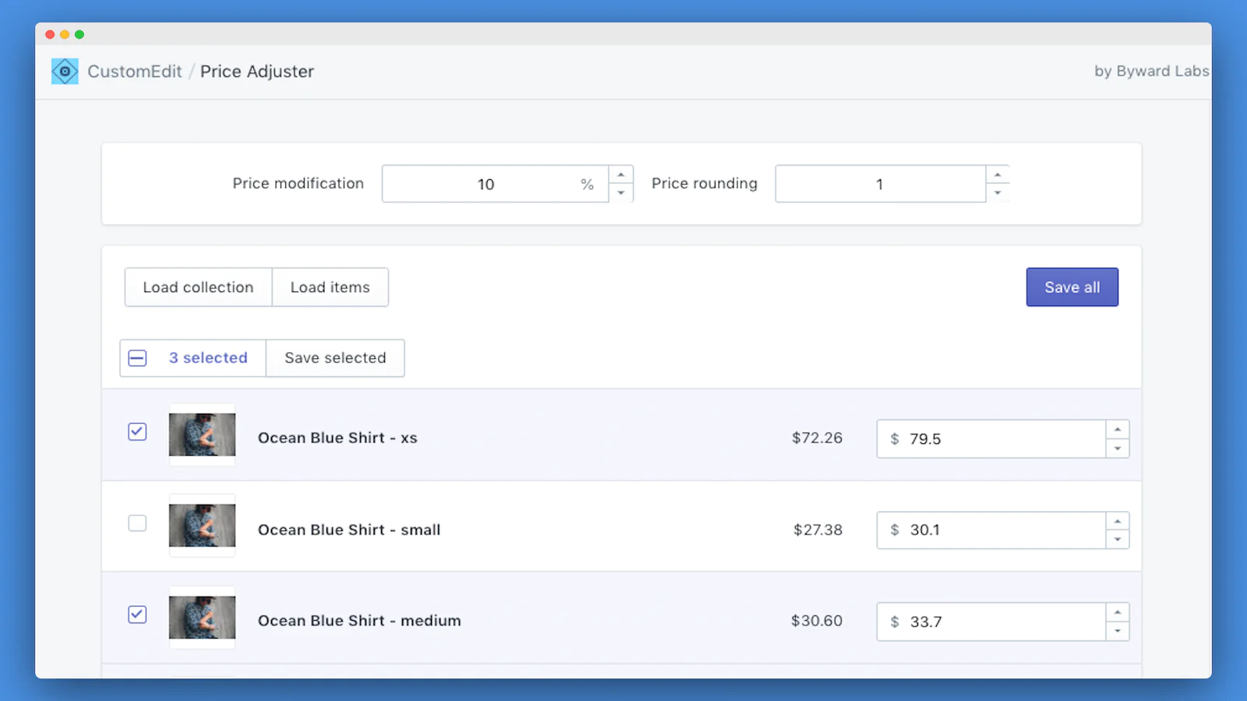Click the green window zoom button
1247x701 pixels.
(x=79, y=34)
